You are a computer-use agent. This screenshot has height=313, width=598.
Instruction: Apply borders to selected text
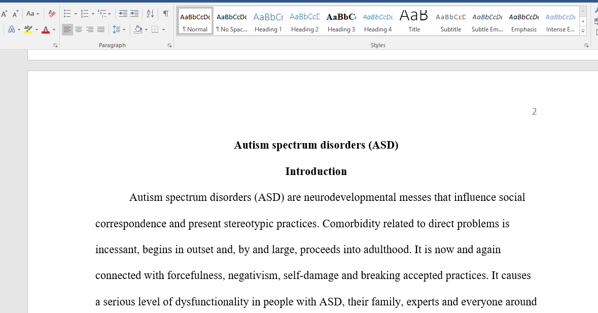pos(155,29)
